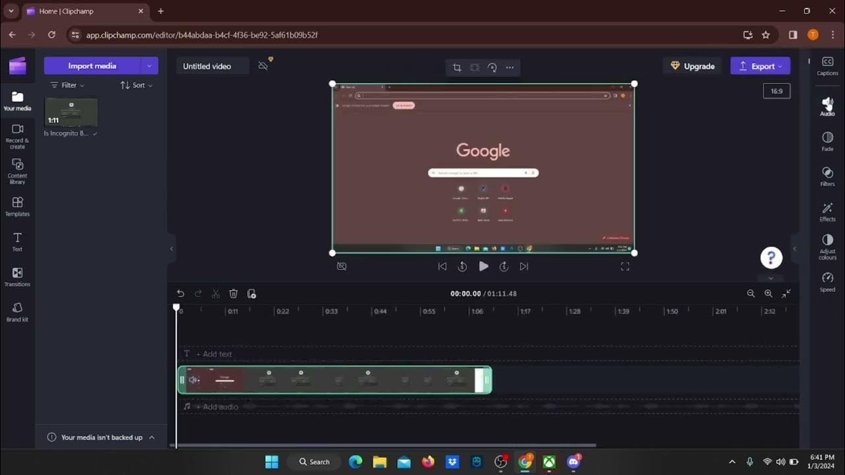Click the Clipchamp logo icon
Image resolution: width=845 pixels, height=475 pixels.
(x=18, y=66)
